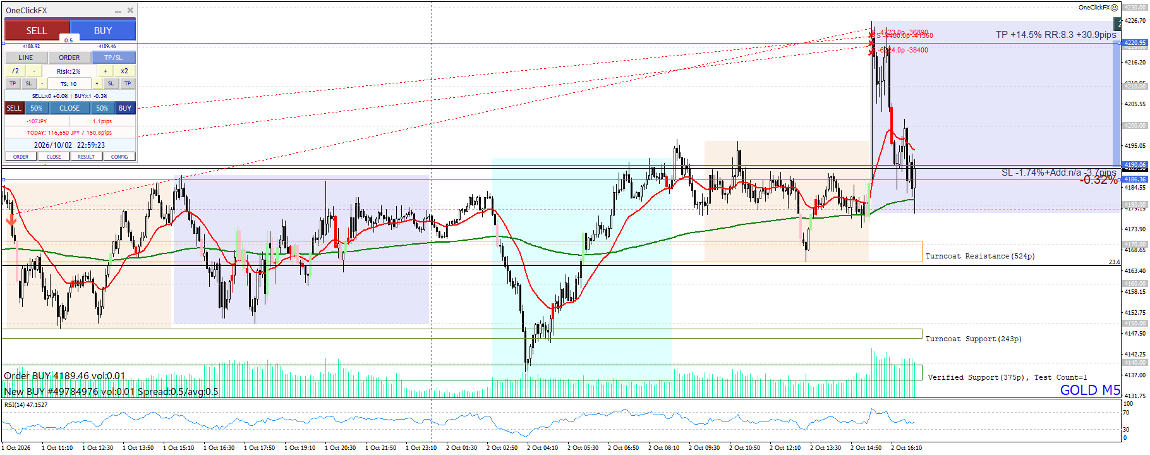This screenshot has width=1150, height=455.
Task: Select the 'Verified Support(375p), Test Count=1' label
Action: 1007,377
